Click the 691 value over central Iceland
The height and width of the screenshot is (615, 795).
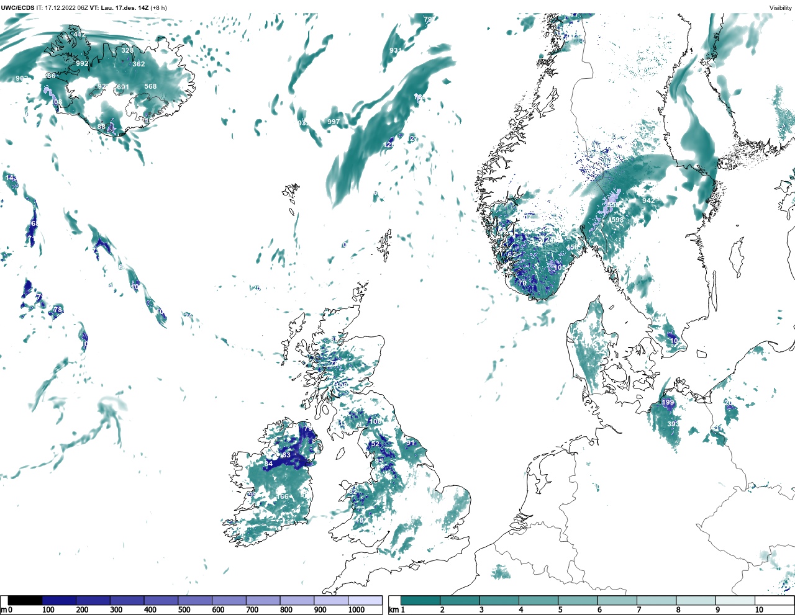click(123, 88)
